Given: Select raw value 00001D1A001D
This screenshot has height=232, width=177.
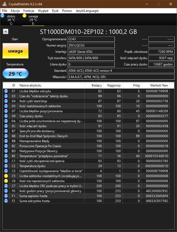Looking at the screenshot, I should pos(157,156).
